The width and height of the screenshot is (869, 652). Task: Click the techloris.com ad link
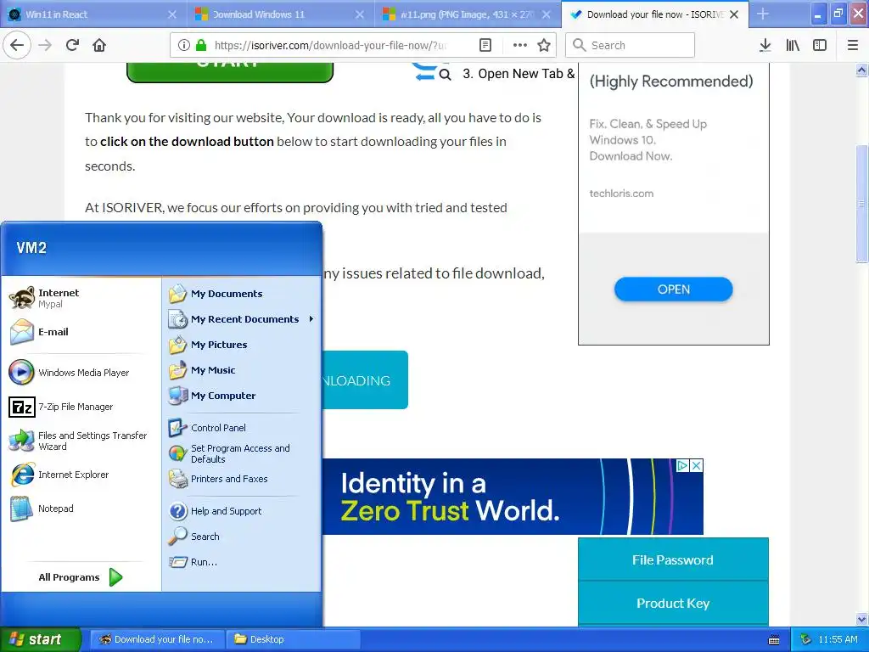tap(621, 193)
